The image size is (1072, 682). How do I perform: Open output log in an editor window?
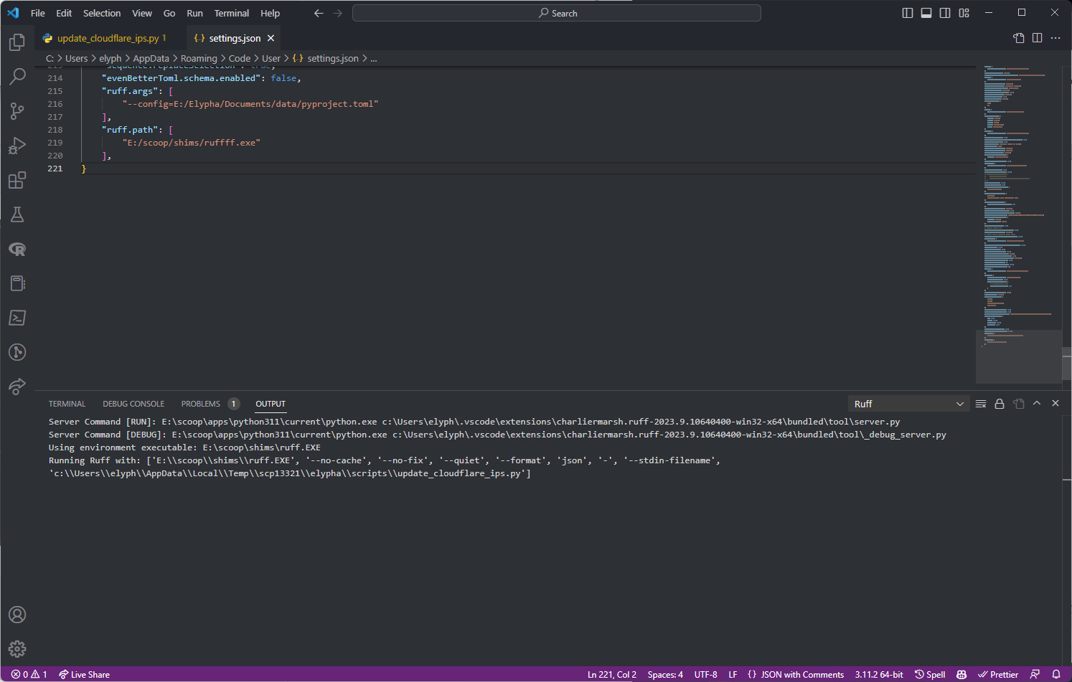[1018, 403]
